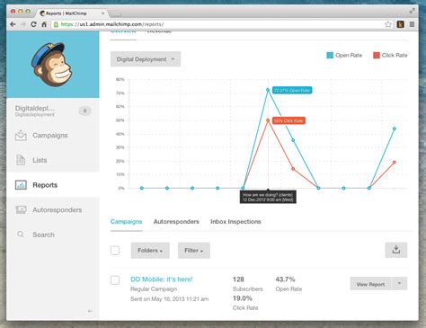
Task: Open the Chrome hamburger menu
Action: [413, 24]
